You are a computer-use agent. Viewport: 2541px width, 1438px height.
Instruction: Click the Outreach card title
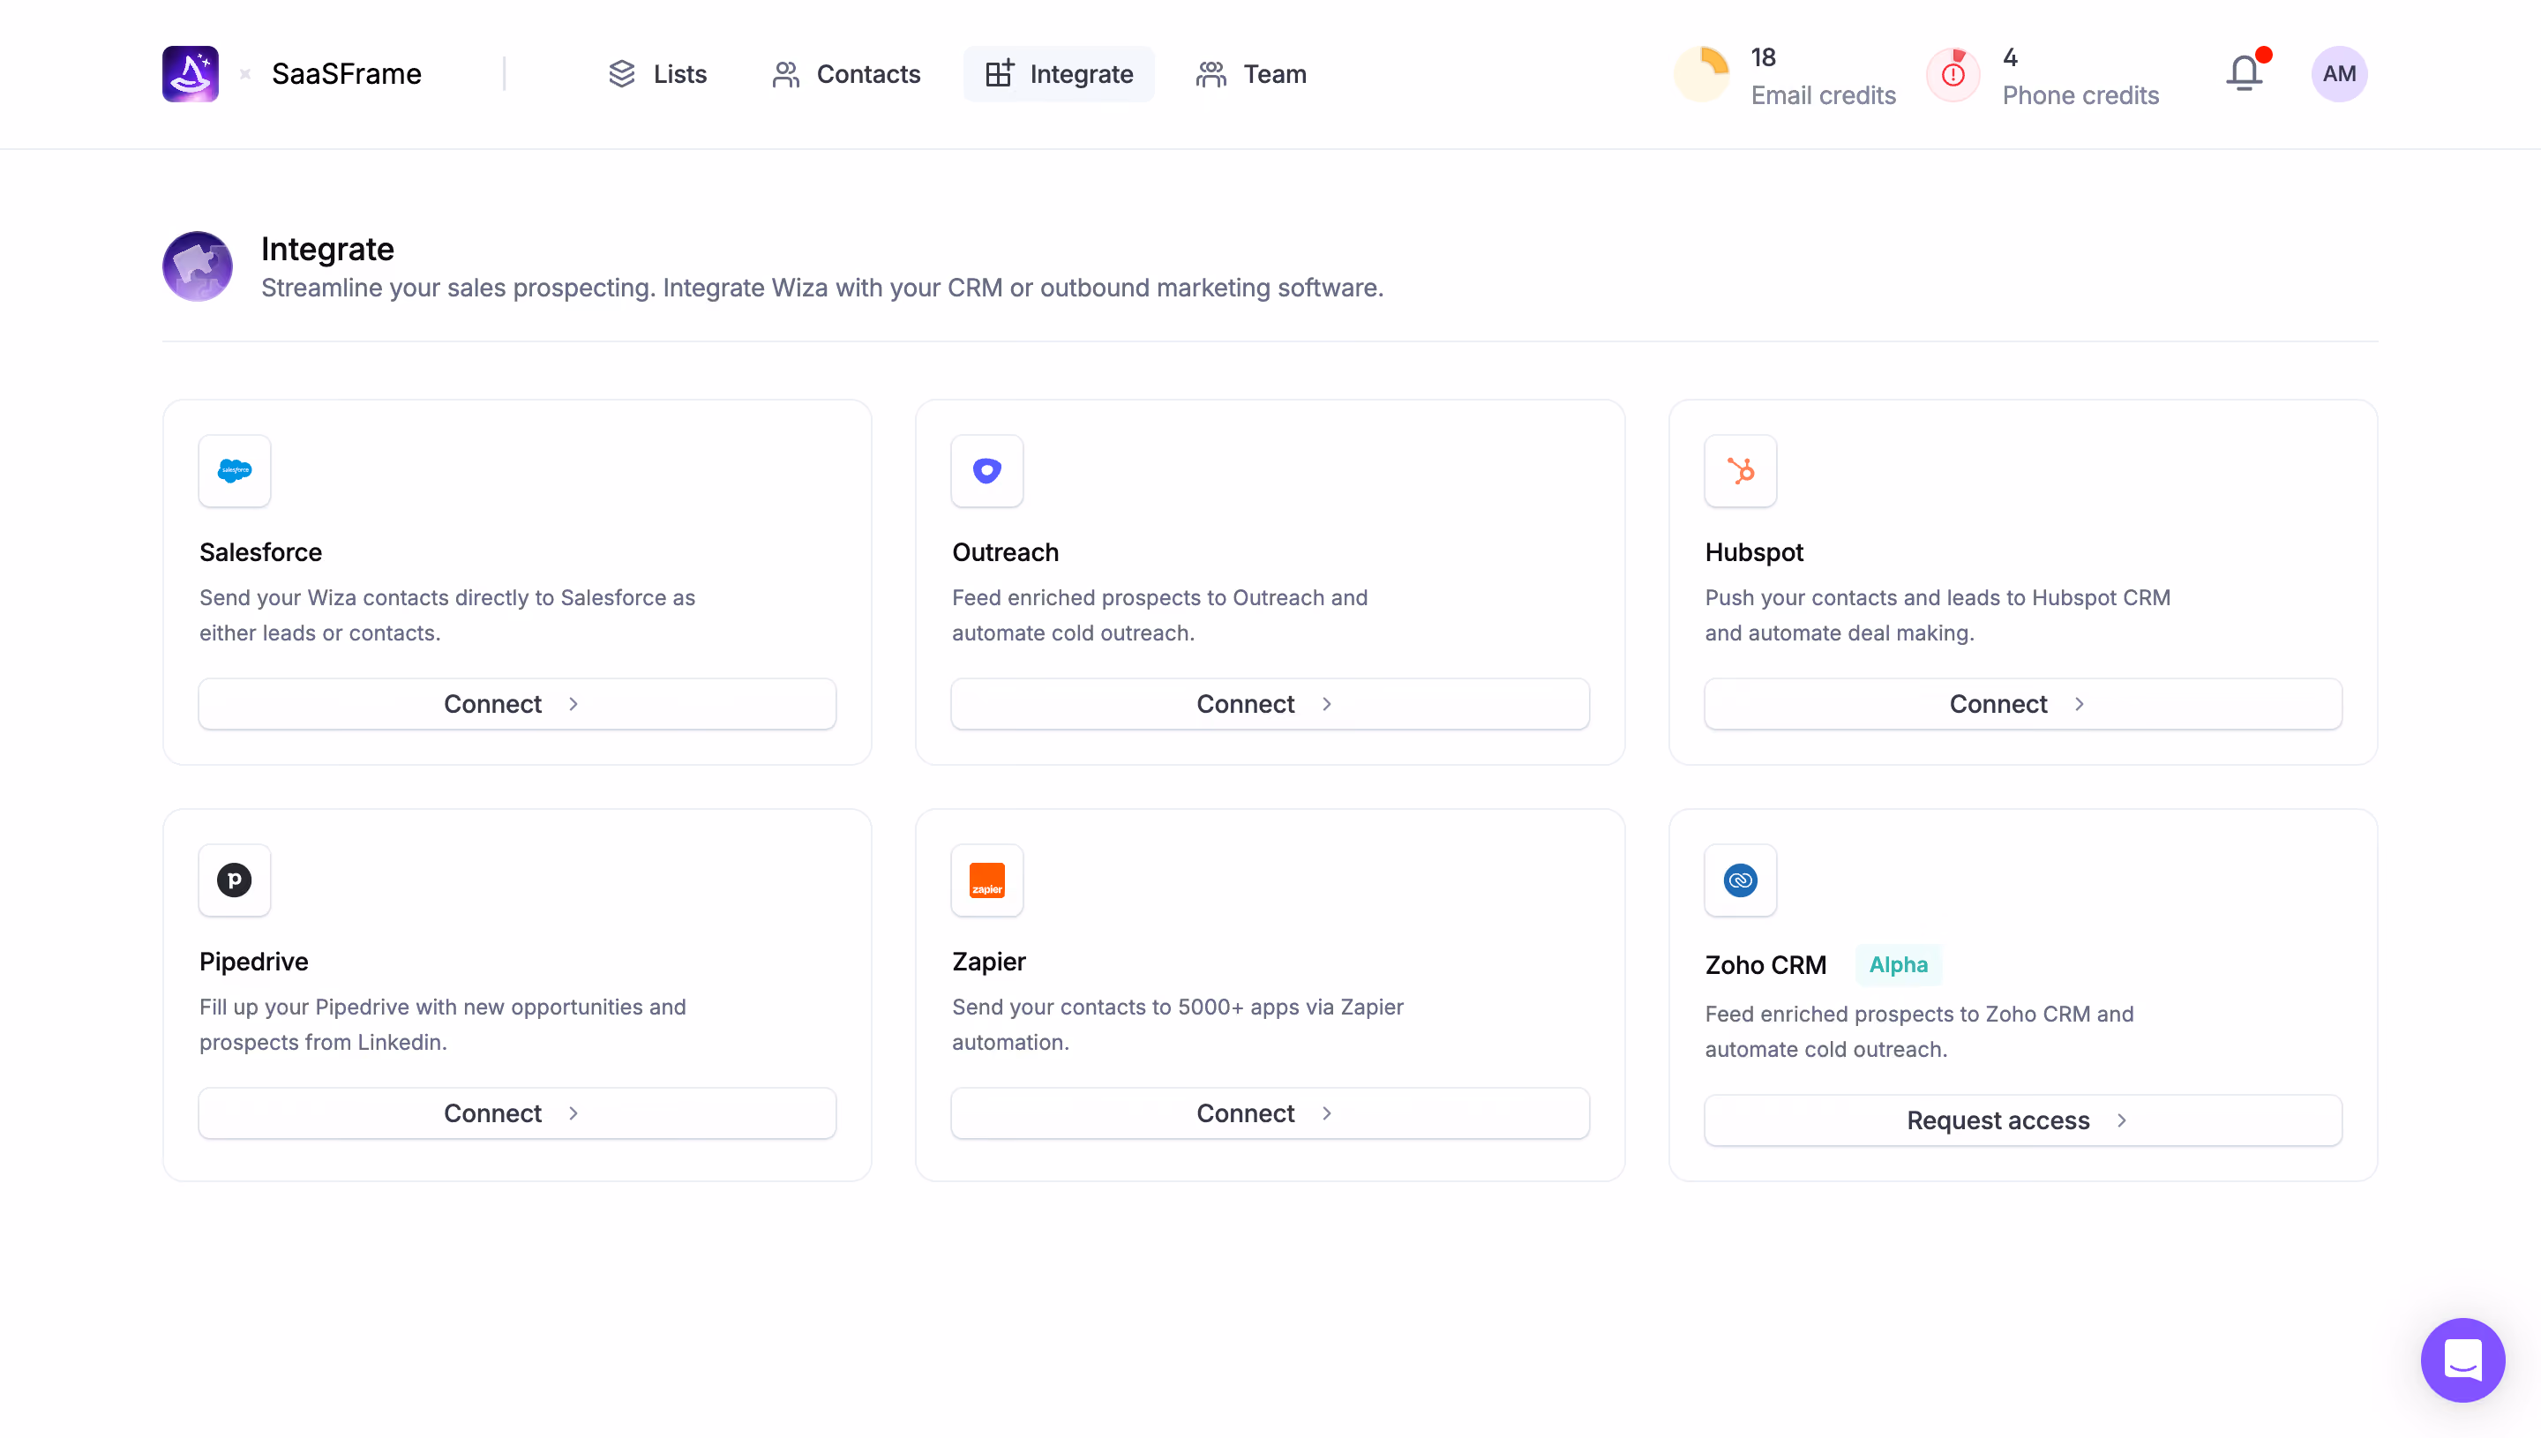coord(1005,552)
